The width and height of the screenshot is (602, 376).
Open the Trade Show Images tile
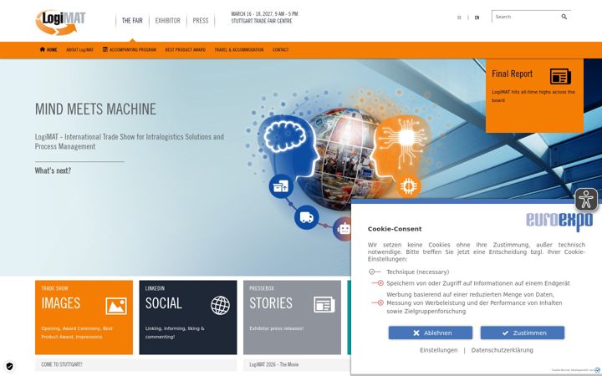point(84,318)
